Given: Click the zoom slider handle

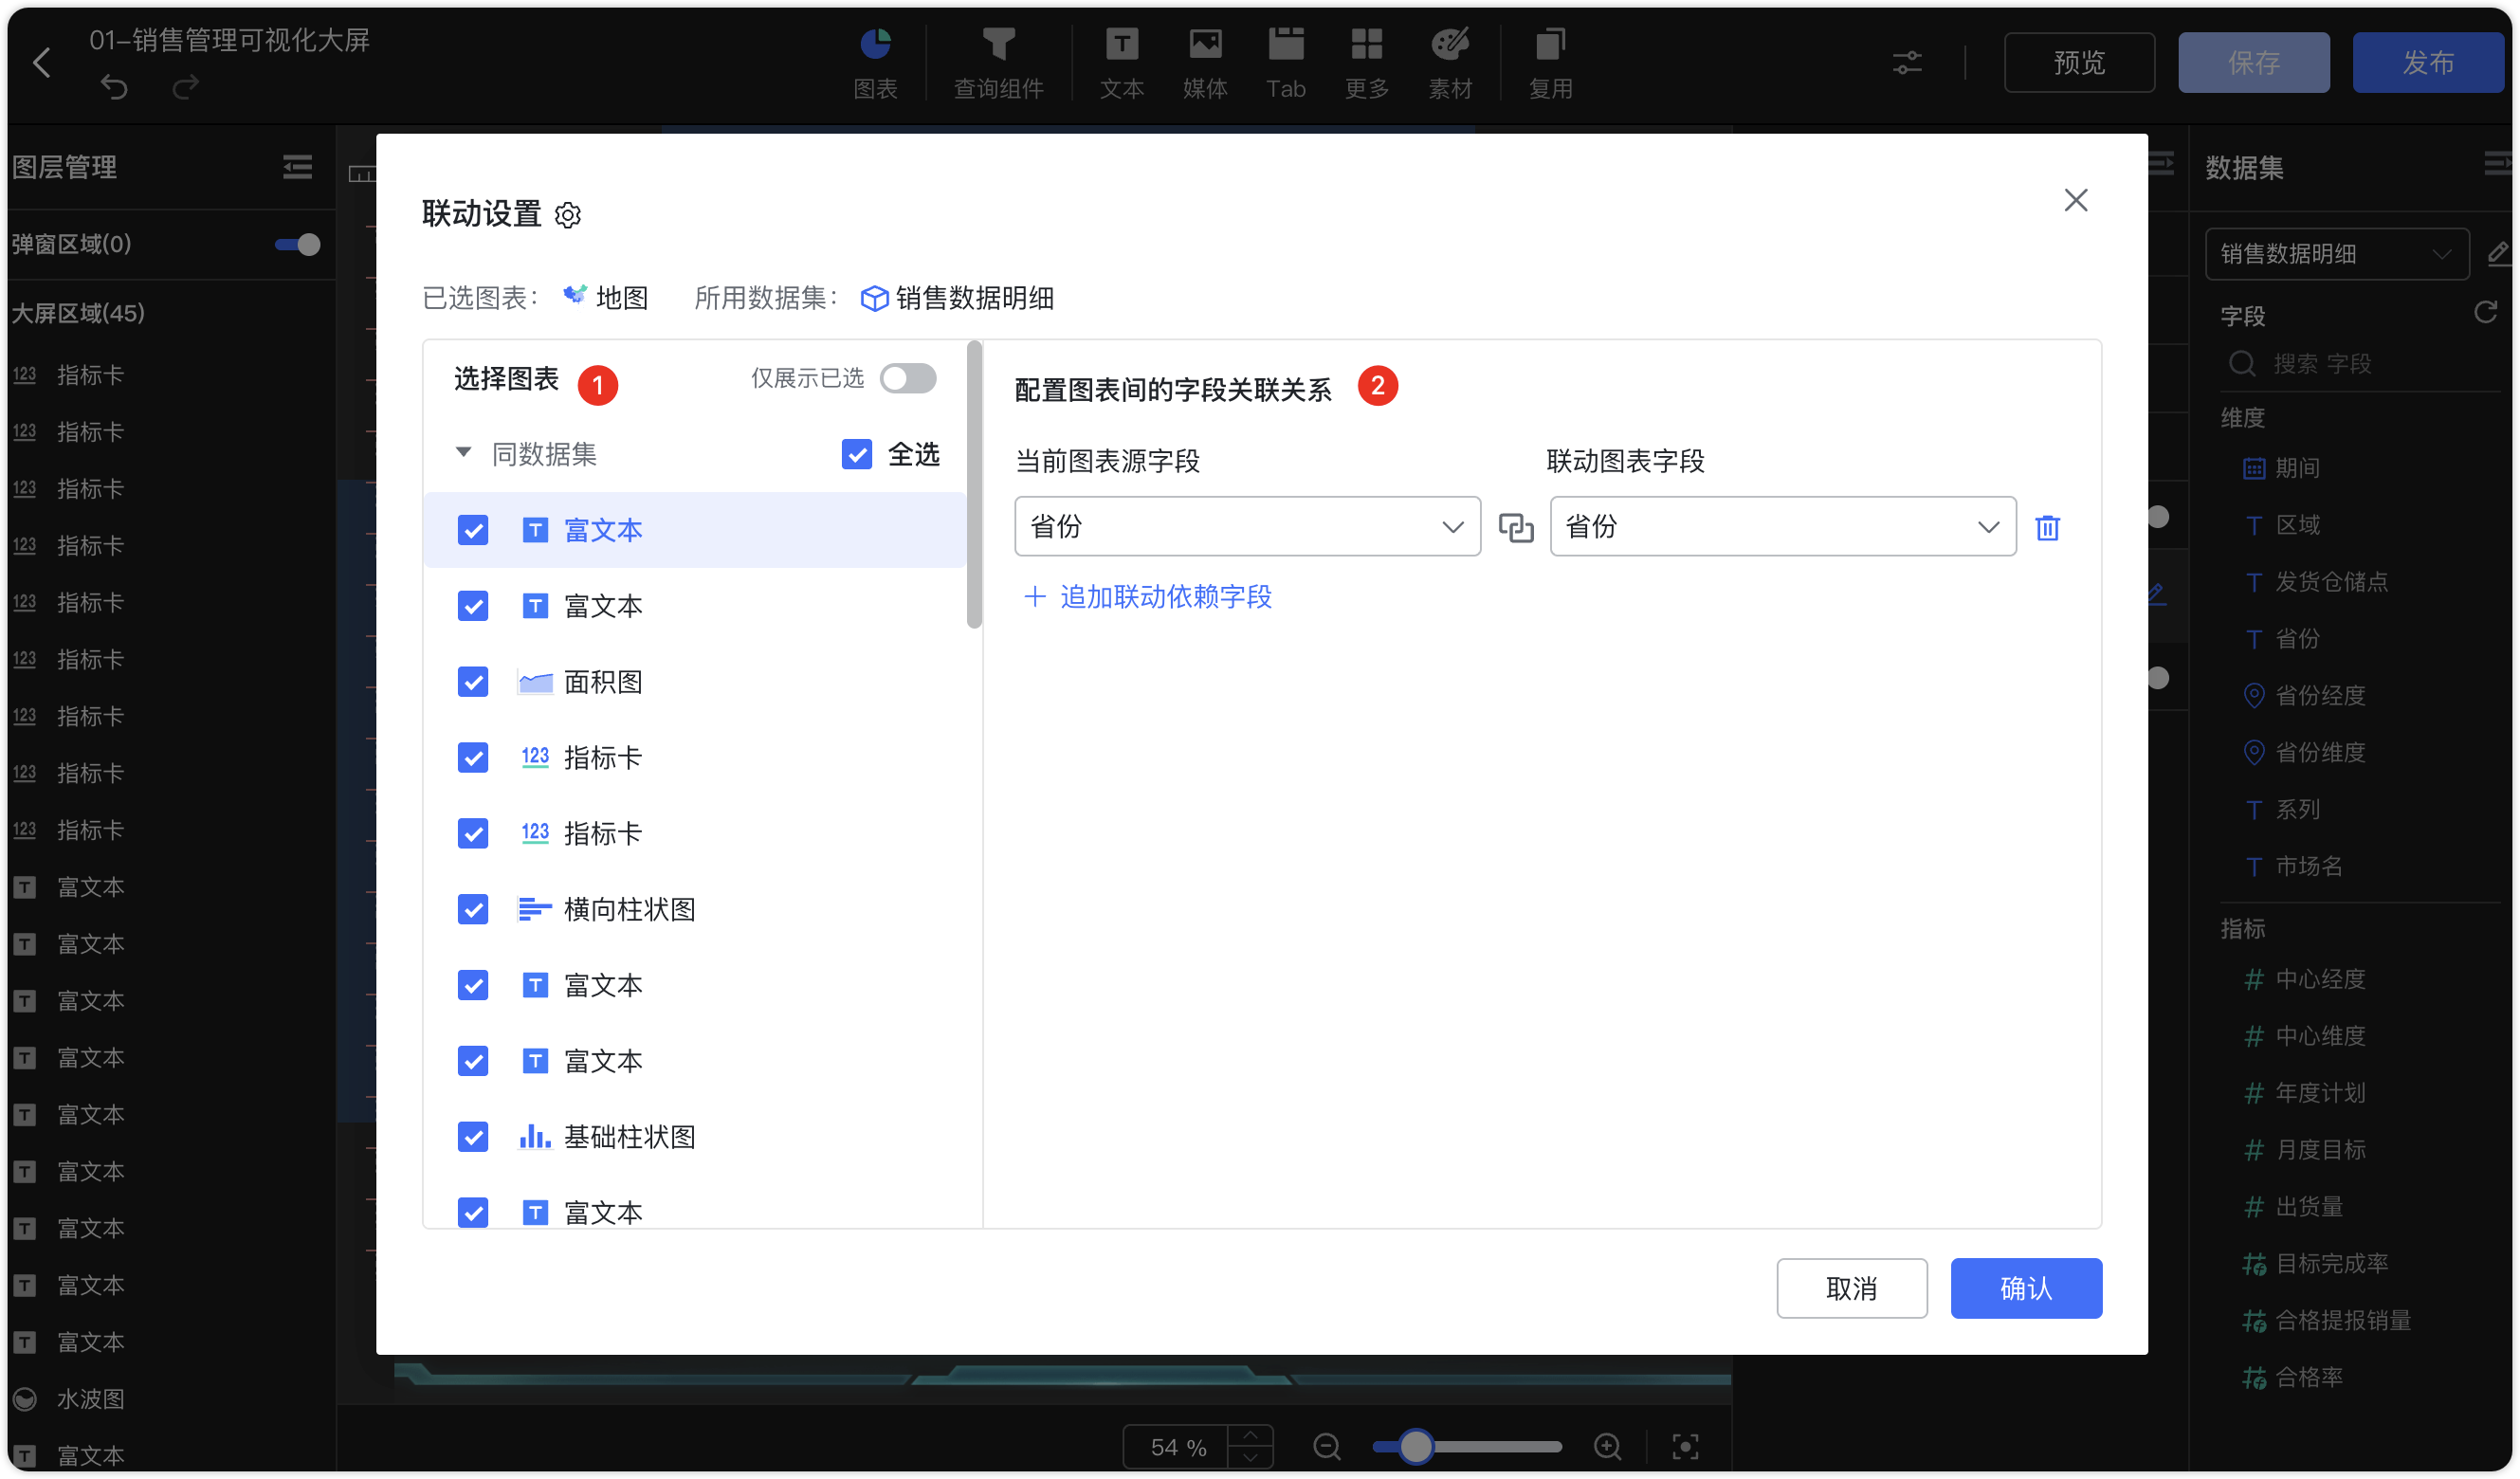Looking at the screenshot, I should (x=1415, y=1447).
